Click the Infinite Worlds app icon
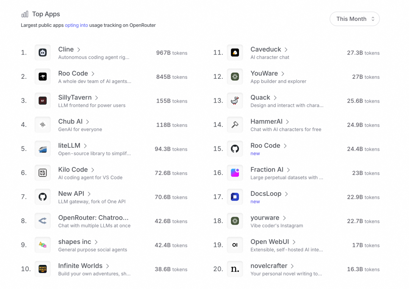409x289 pixels. tap(42, 269)
